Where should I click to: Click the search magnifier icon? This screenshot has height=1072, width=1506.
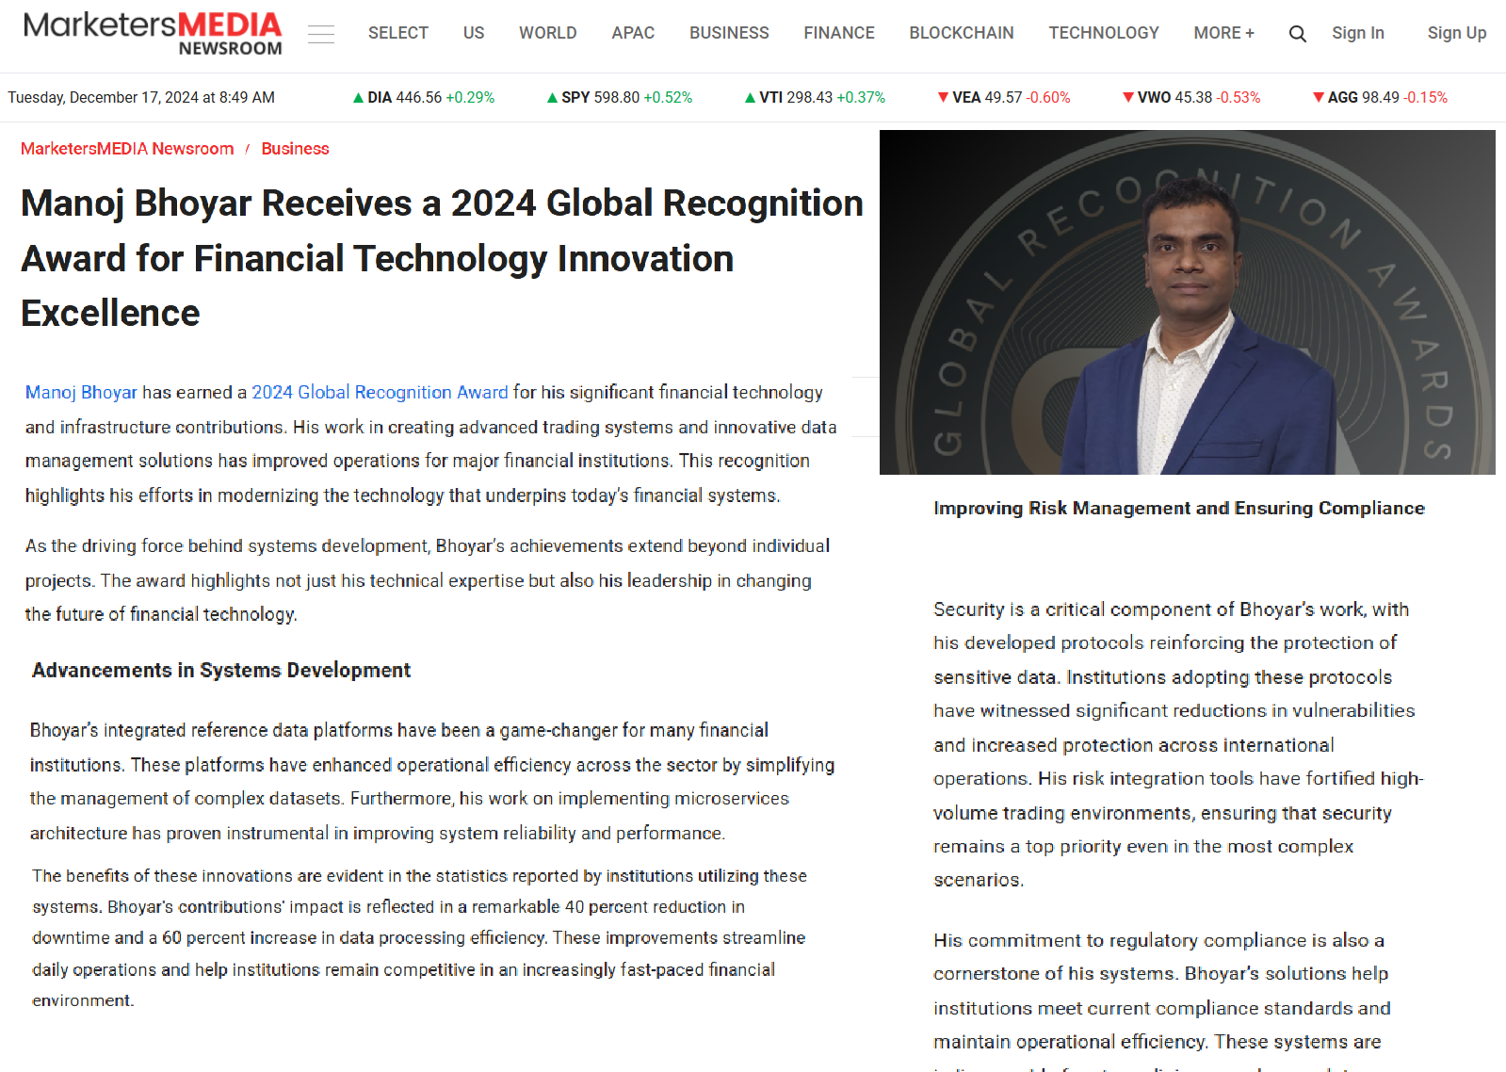[1297, 34]
